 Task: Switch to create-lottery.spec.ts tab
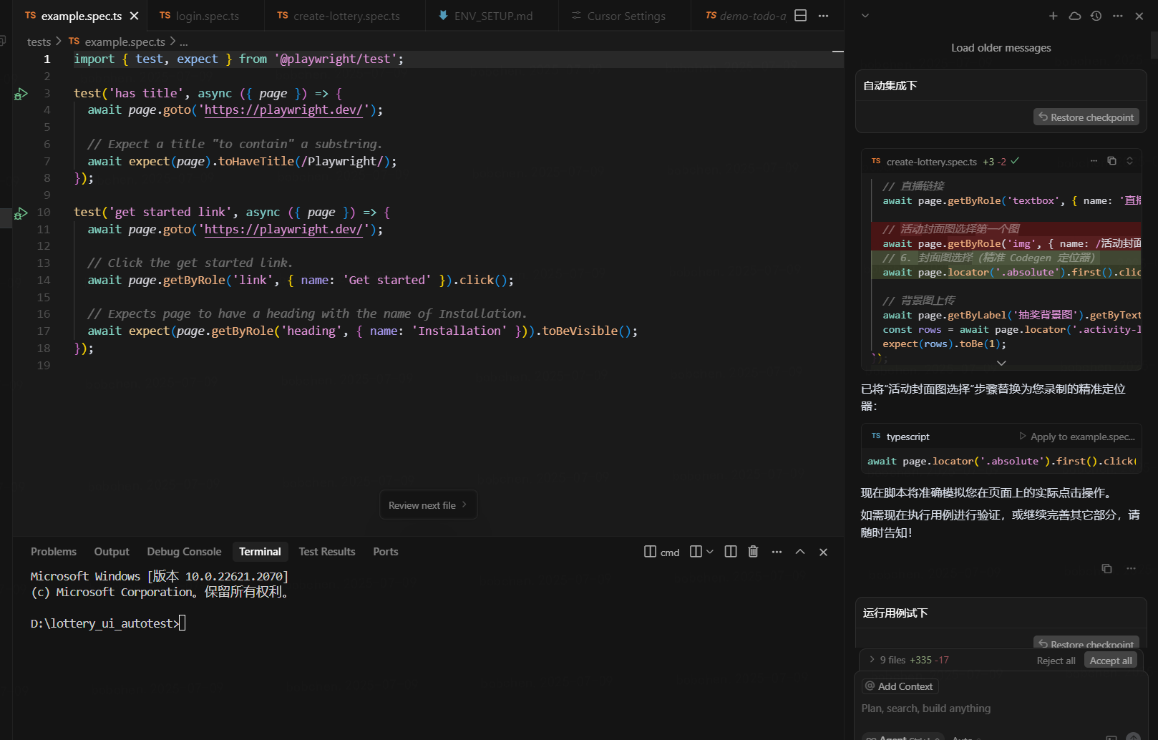[346, 16]
